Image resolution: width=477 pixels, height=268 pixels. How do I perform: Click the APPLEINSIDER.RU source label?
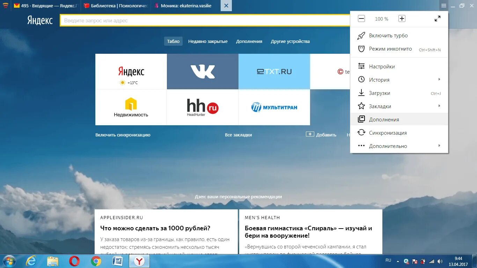[122, 217]
